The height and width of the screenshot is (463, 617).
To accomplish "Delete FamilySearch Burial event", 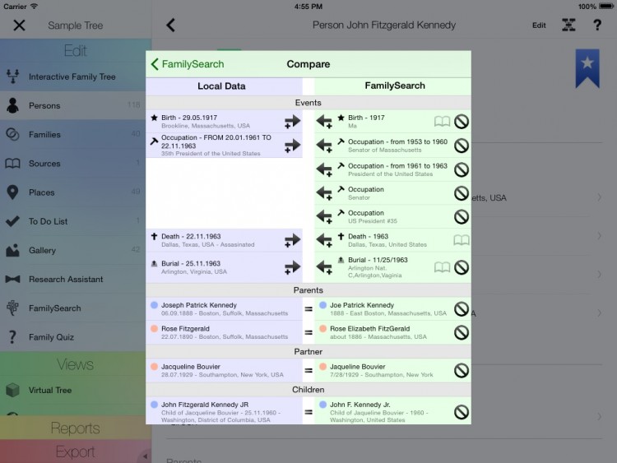I will pyautogui.click(x=462, y=267).
